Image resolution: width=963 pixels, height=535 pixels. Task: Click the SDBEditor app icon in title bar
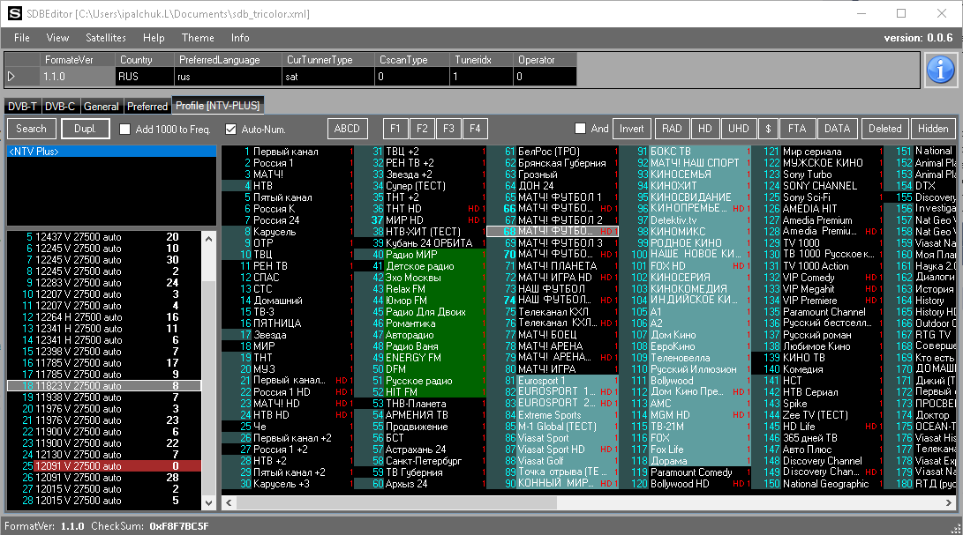click(14, 14)
